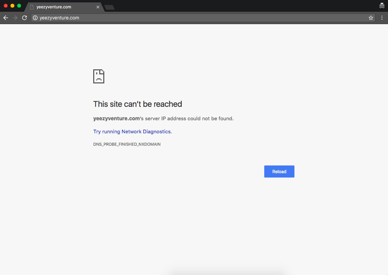Maximize the window with the green button
The width and height of the screenshot is (388, 275).
click(19, 6)
